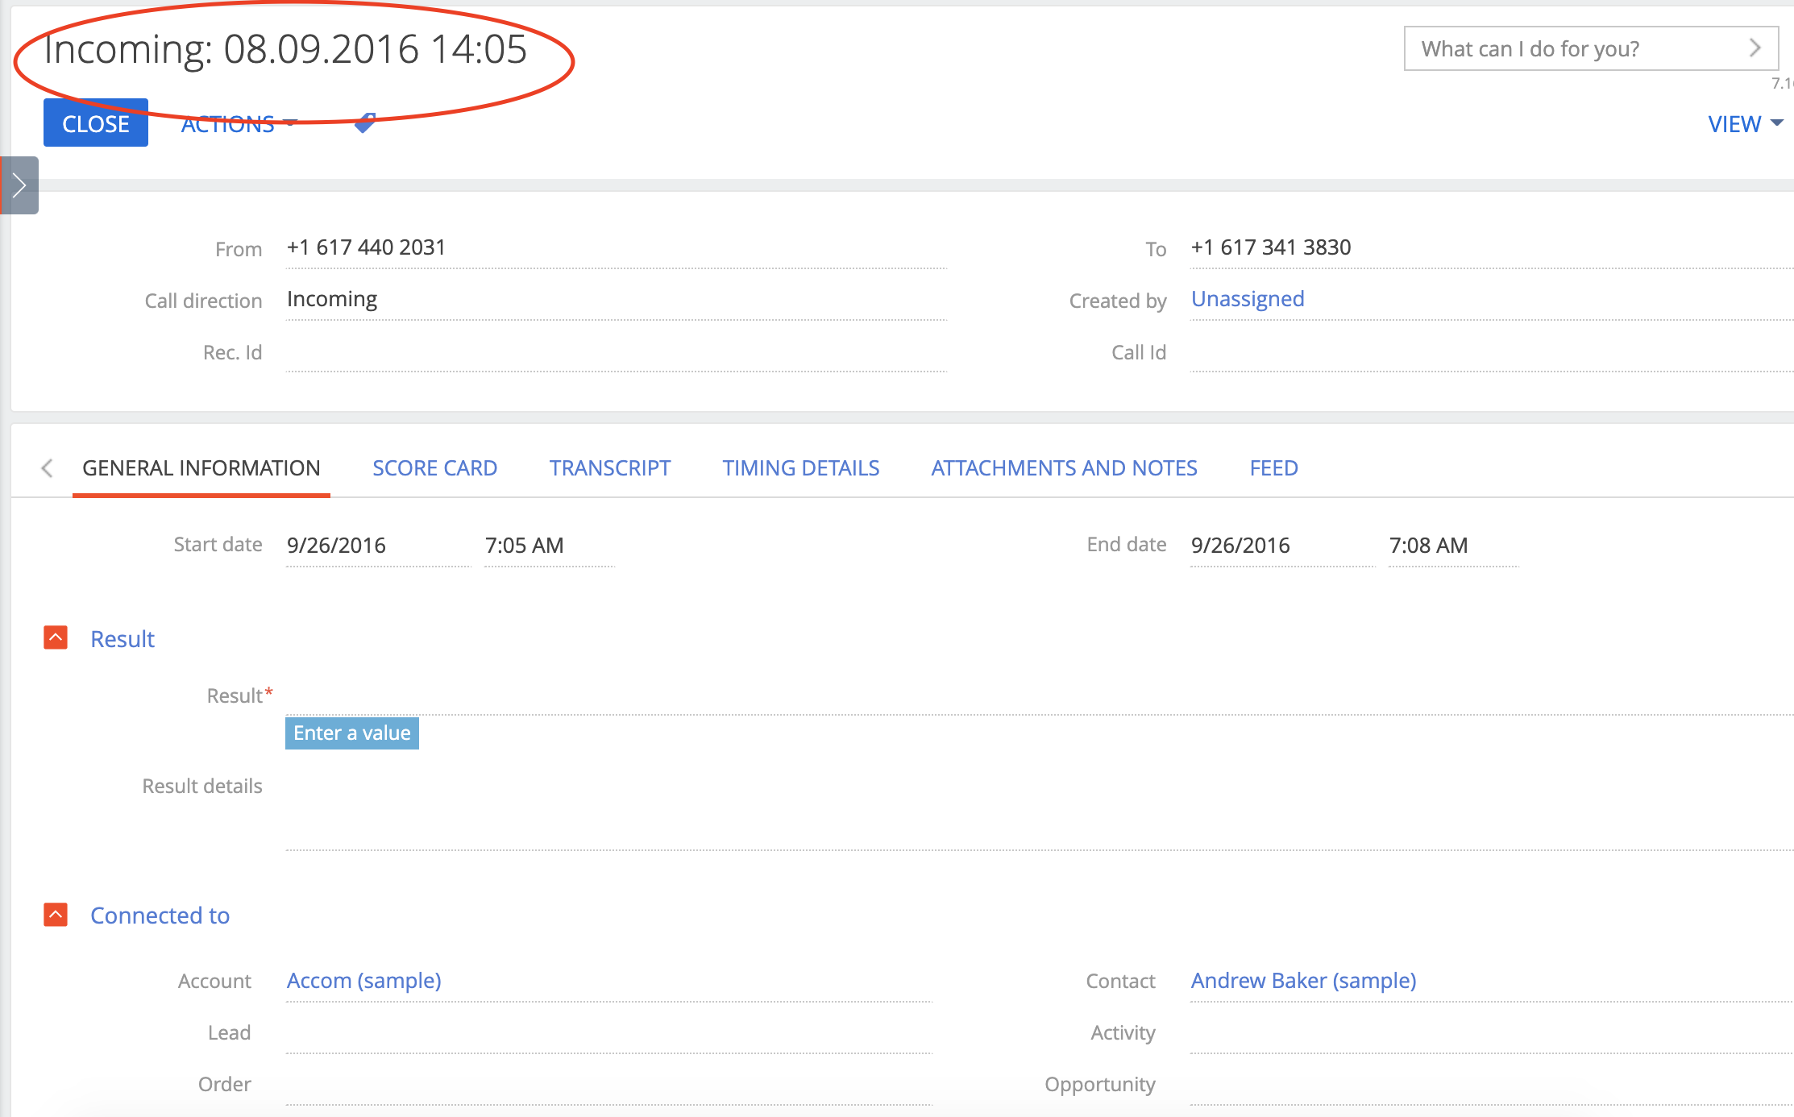Click the Result details text area

click(1040, 809)
